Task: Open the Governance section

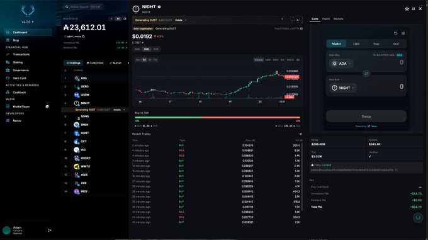Action: pyautogui.click(x=21, y=70)
